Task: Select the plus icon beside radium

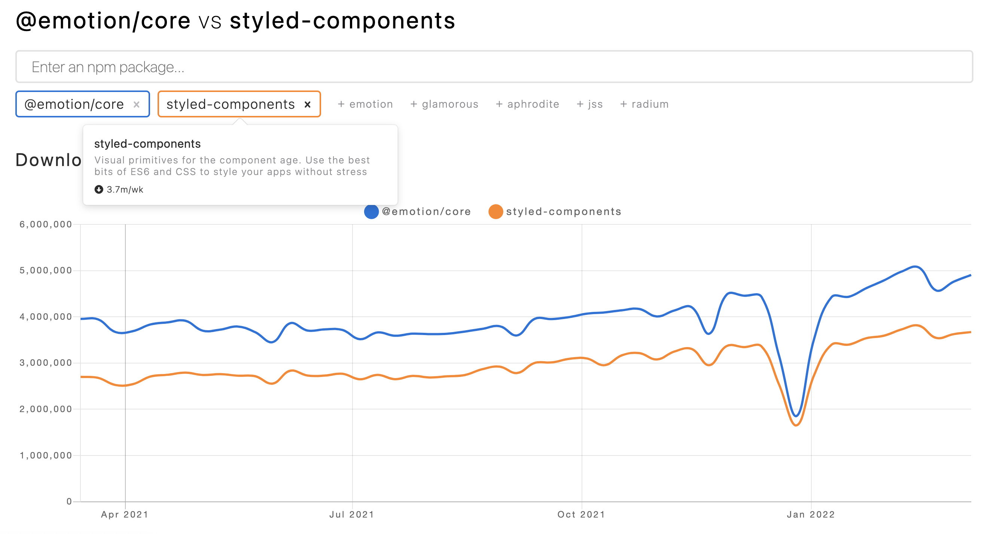Action: coord(623,104)
